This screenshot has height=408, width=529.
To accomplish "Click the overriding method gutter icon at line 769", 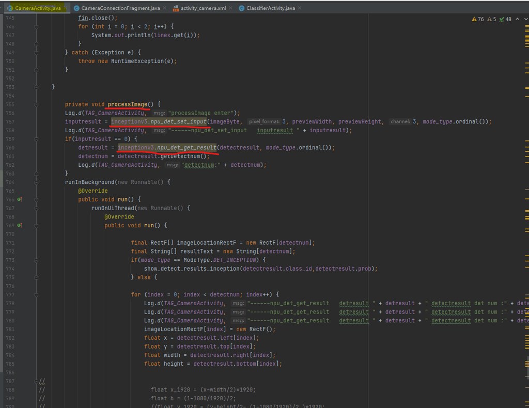I will tap(19, 225).
